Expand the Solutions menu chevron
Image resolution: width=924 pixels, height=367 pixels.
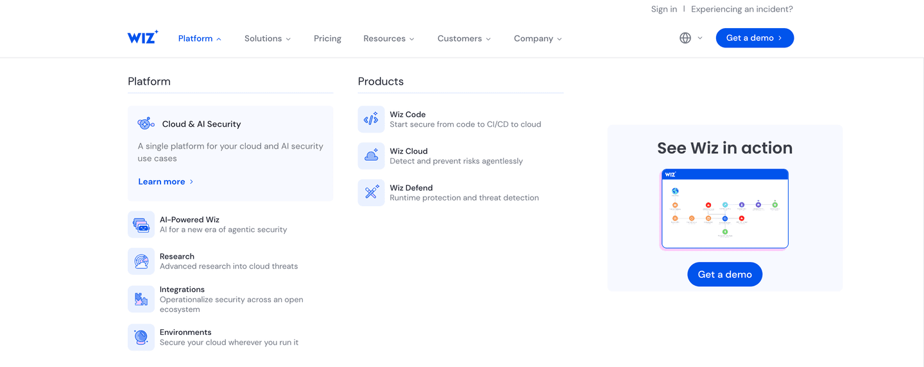pos(288,39)
